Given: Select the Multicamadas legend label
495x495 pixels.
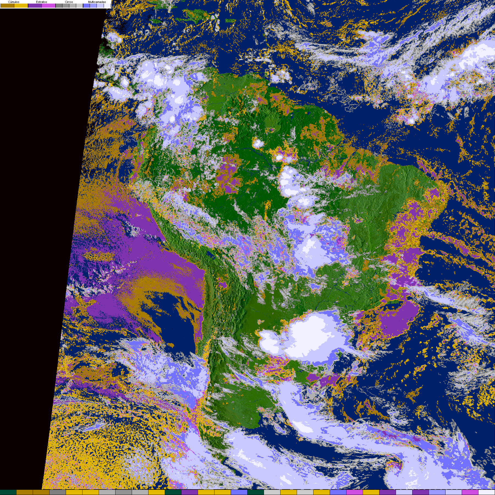Looking at the screenshot, I should tap(97, 2).
